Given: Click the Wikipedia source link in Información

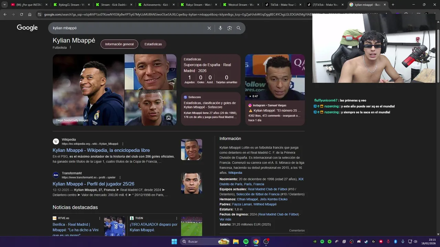Looking at the screenshot, I should (235, 173).
